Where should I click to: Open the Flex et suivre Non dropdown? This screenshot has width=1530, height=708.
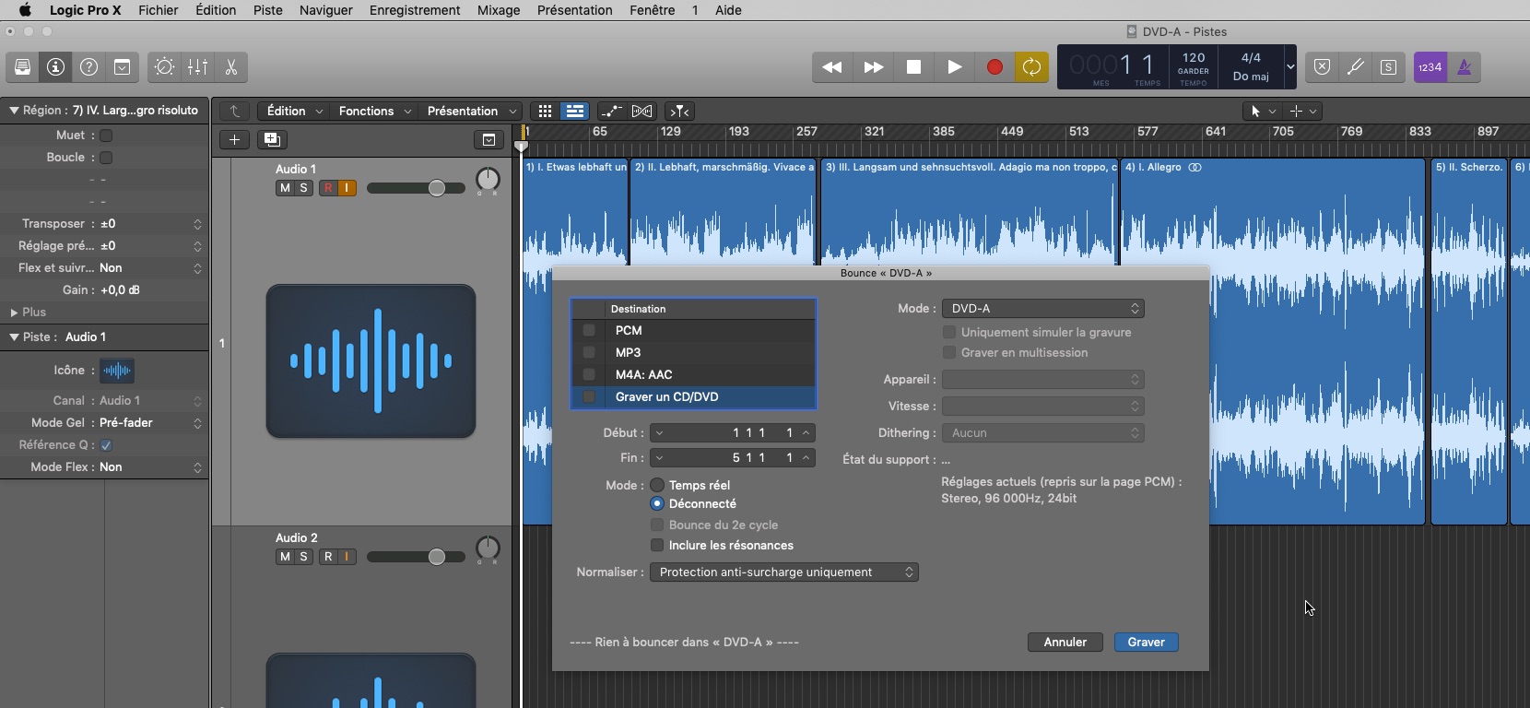pyautogui.click(x=151, y=268)
